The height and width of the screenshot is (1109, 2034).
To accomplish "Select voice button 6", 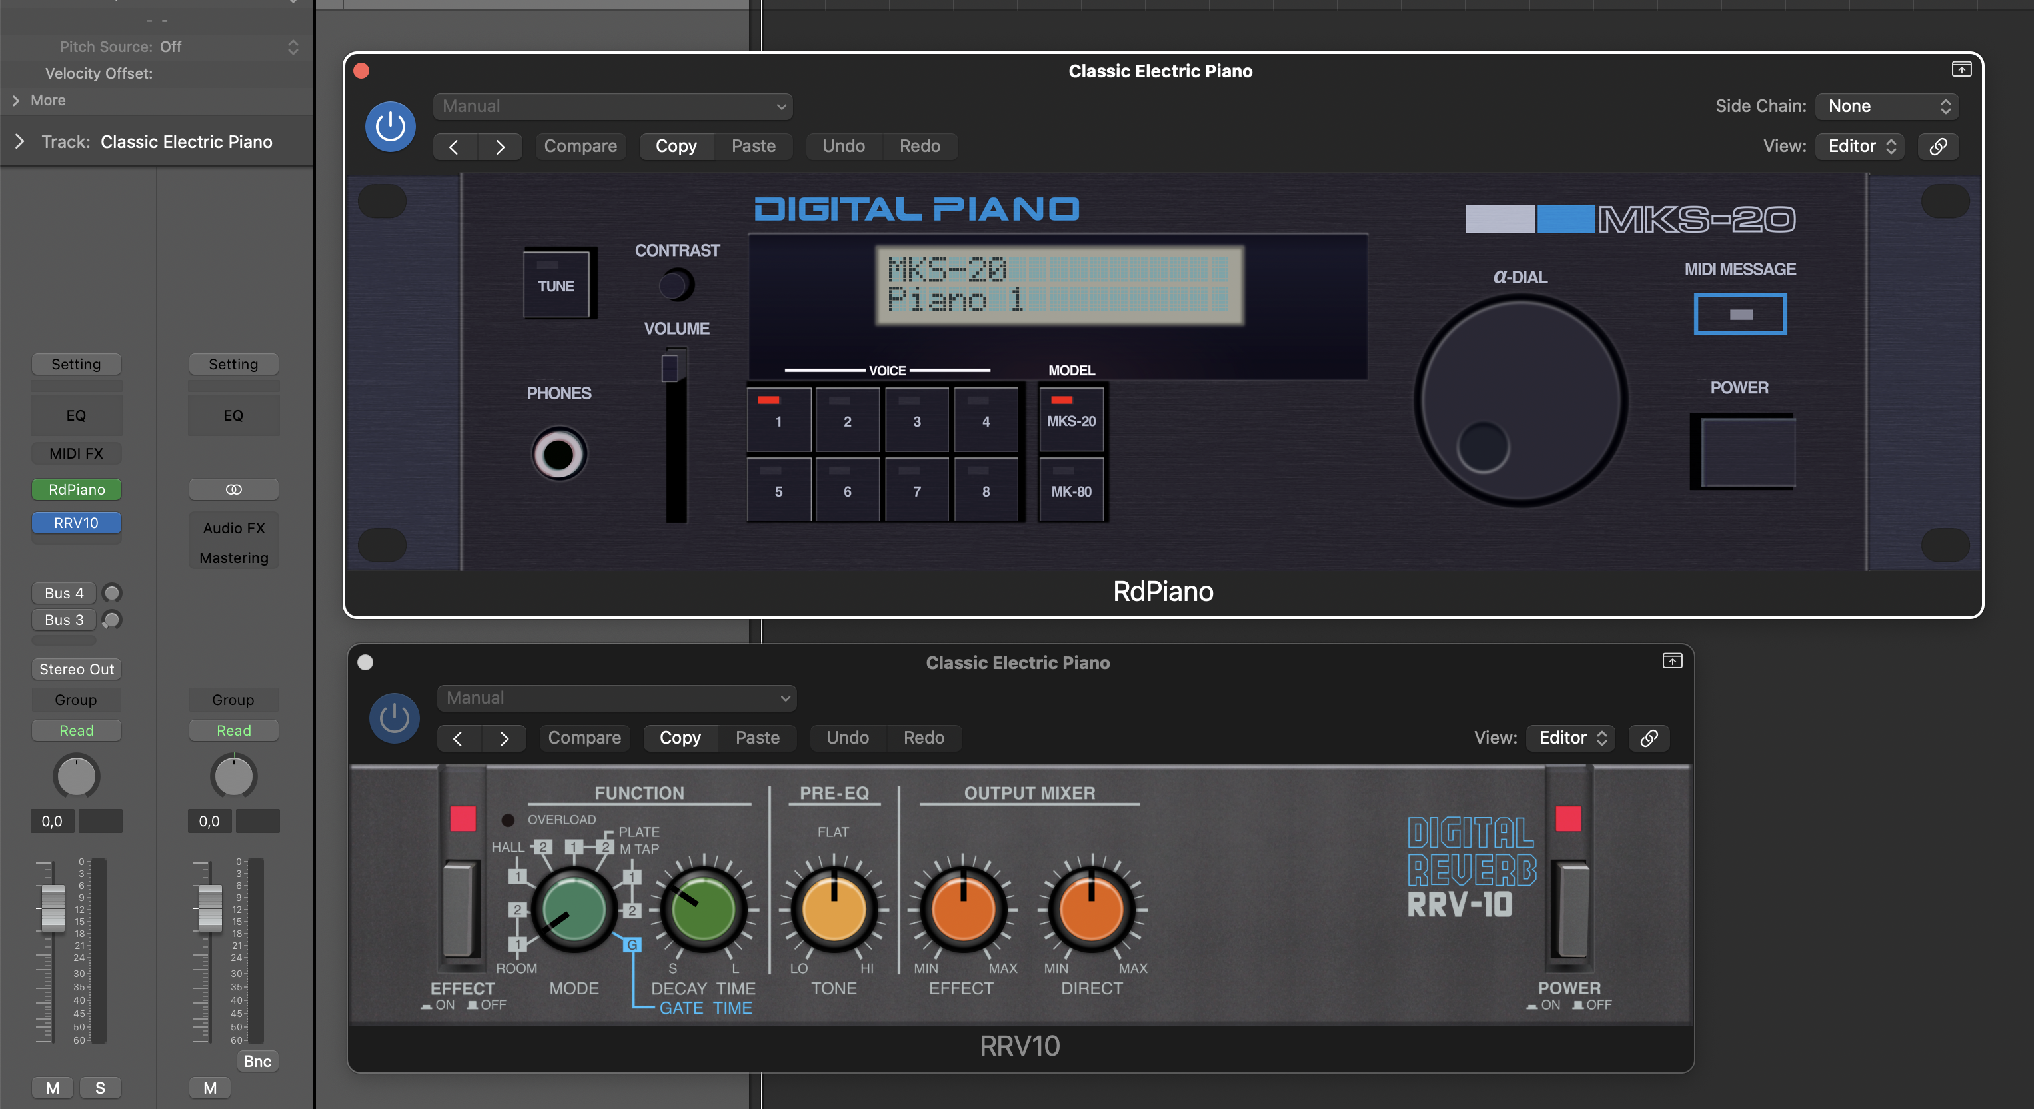I will [847, 490].
